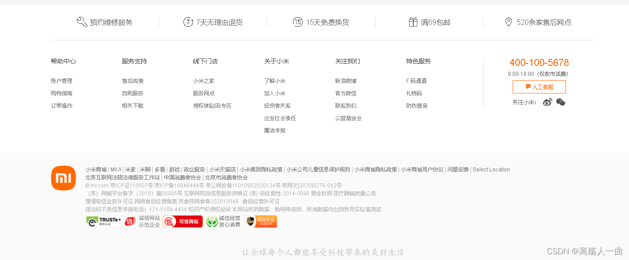Open Xiaomi's Sina Weibo icon
Screen dimensions: 629x260
547,102
